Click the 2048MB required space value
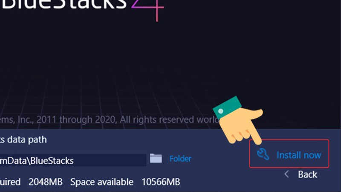The image size is (341, 192). click(x=46, y=182)
